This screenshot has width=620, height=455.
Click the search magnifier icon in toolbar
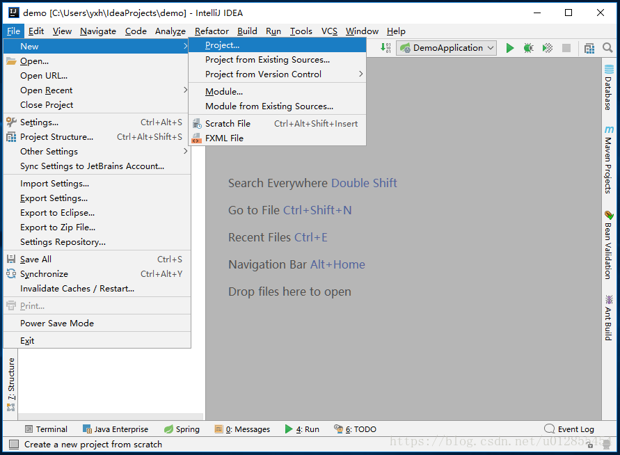[607, 48]
